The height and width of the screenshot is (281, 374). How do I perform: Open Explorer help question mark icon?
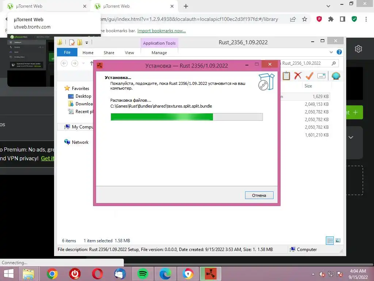[x=339, y=52]
